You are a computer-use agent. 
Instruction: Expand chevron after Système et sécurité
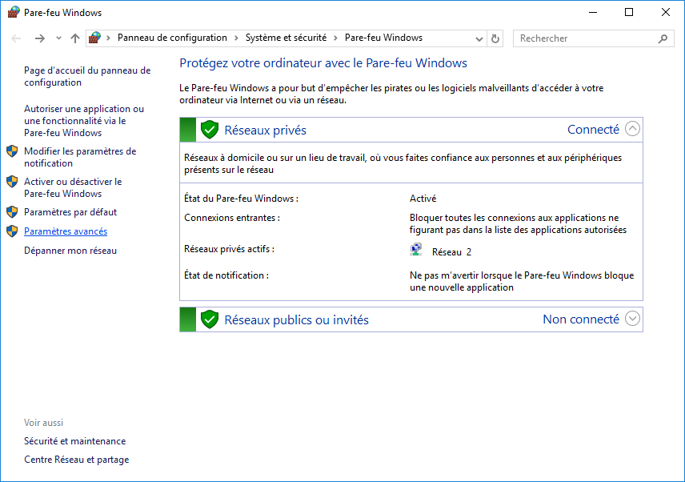[x=335, y=38]
